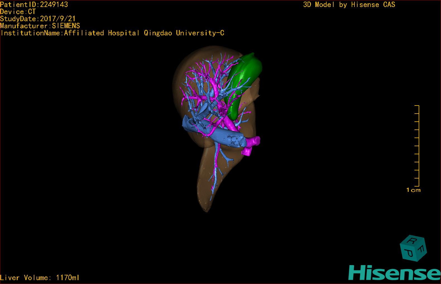Click the orientation cube widget
The image size is (441, 284).
[413, 248]
